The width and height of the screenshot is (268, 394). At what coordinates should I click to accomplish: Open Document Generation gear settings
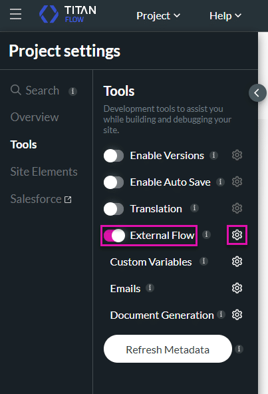(237, 315)
